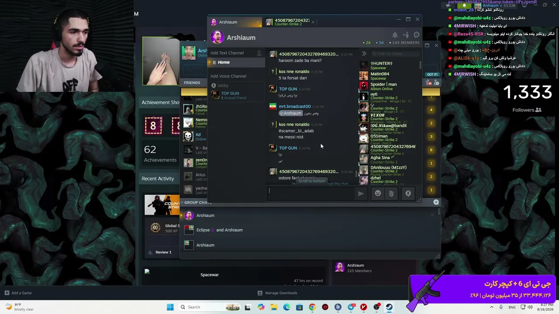The image size is (559, 314).
Task: Open the group chat settings gear
Action: click(x=417, y=35)
